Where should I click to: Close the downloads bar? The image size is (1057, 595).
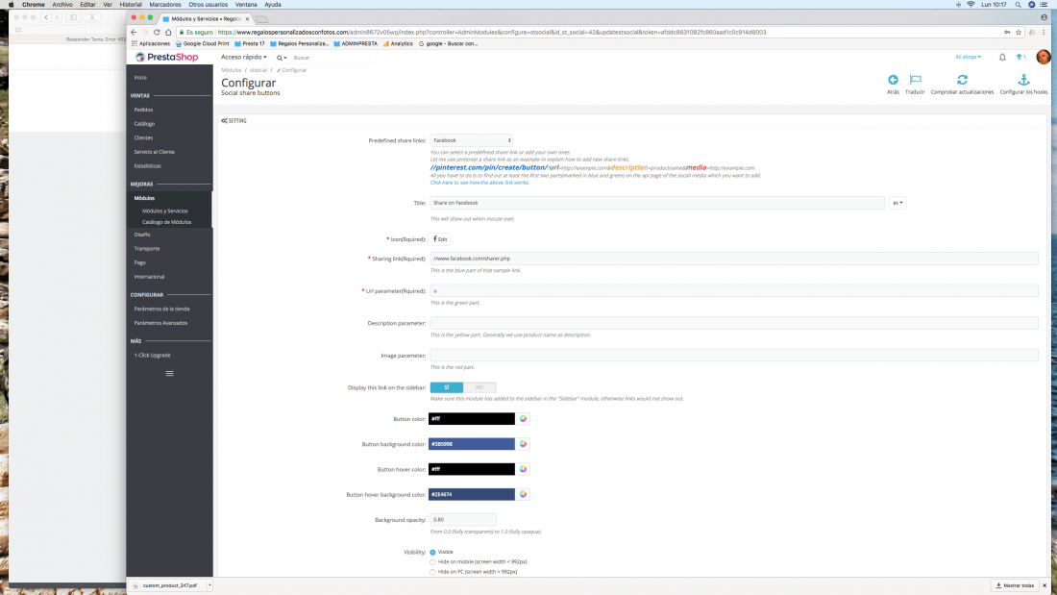1045,585
